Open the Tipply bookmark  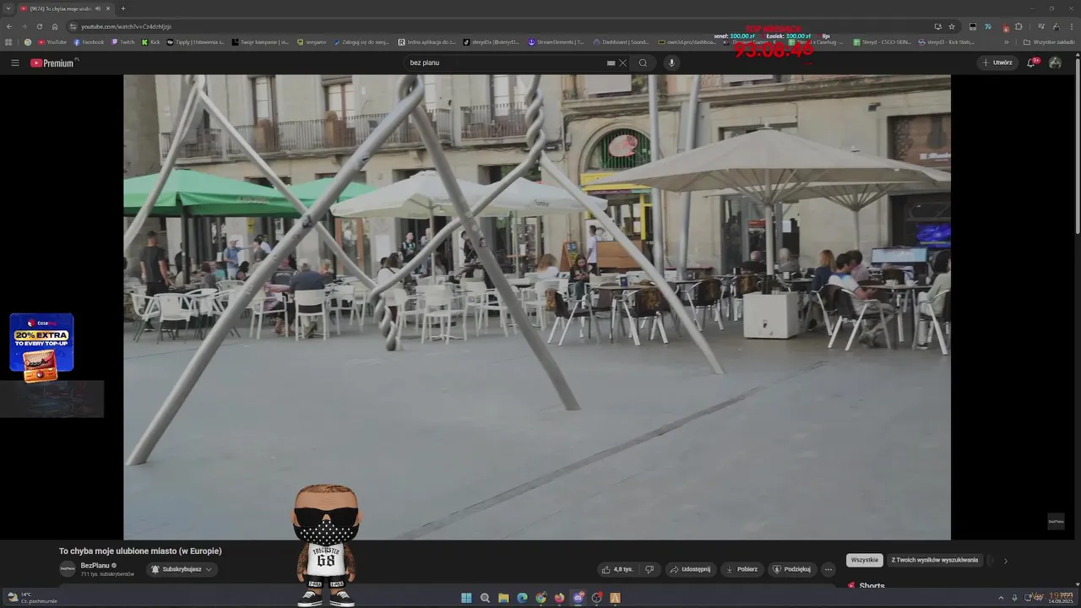(196, 41)
